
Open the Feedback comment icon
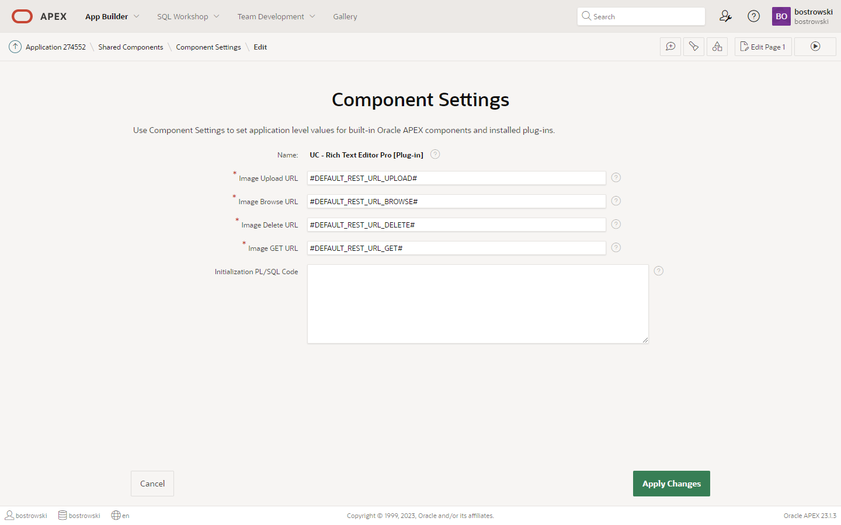(670, 47)
